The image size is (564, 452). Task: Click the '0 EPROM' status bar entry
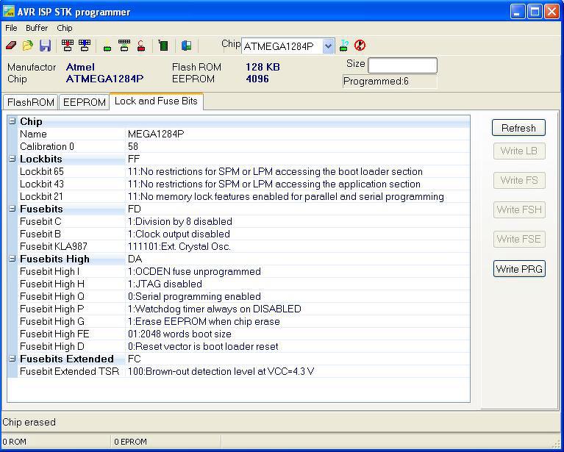[130, 442]
